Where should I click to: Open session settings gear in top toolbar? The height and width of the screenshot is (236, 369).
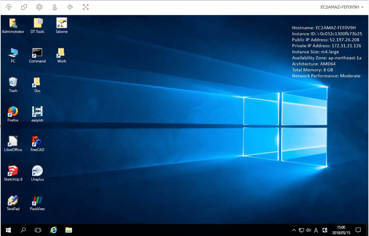point(39,7)
